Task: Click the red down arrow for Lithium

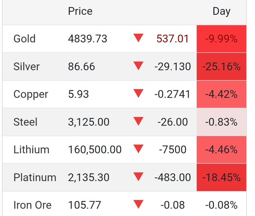Action: point(138,150)
